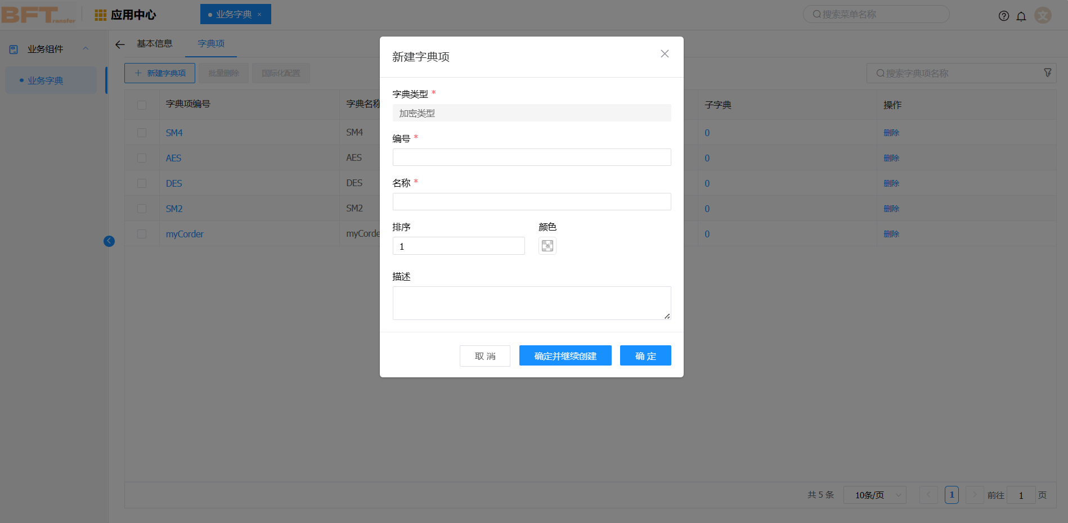Image resolution: width=1068 pixels, height=523 pixels.
Task: Click the back arrow next to 基本信息
Action: pos(120,44)
